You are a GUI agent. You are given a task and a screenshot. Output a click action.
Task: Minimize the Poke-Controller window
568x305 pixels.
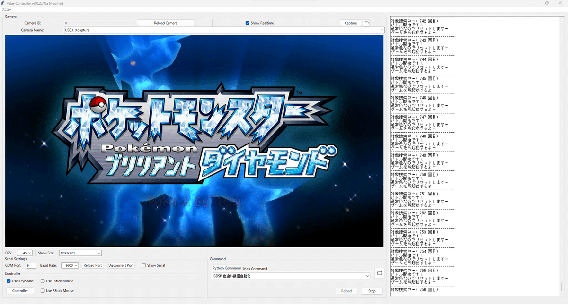[533, 3]
